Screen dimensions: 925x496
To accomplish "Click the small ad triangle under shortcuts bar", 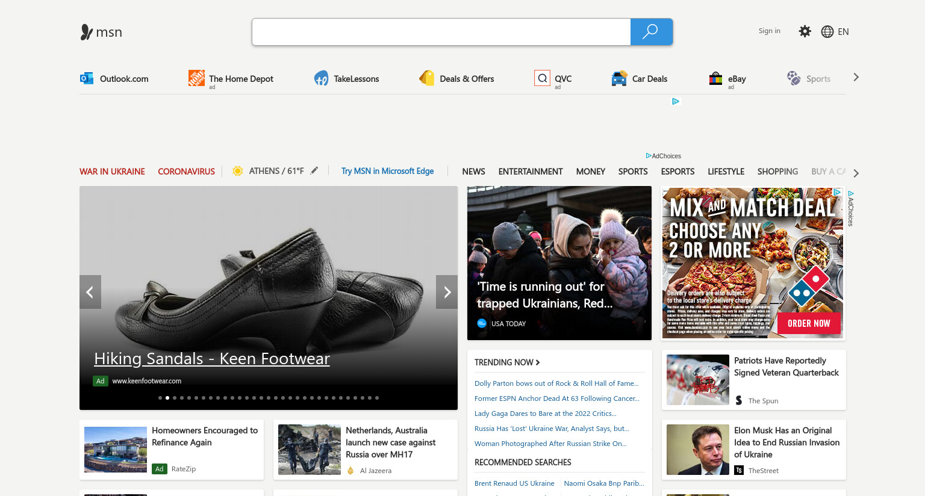I will click(x=676, y=101).
